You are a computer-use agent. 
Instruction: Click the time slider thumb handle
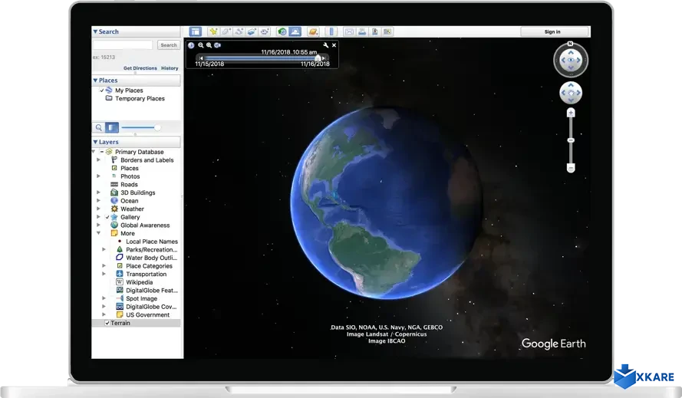(x=318, y=58)
